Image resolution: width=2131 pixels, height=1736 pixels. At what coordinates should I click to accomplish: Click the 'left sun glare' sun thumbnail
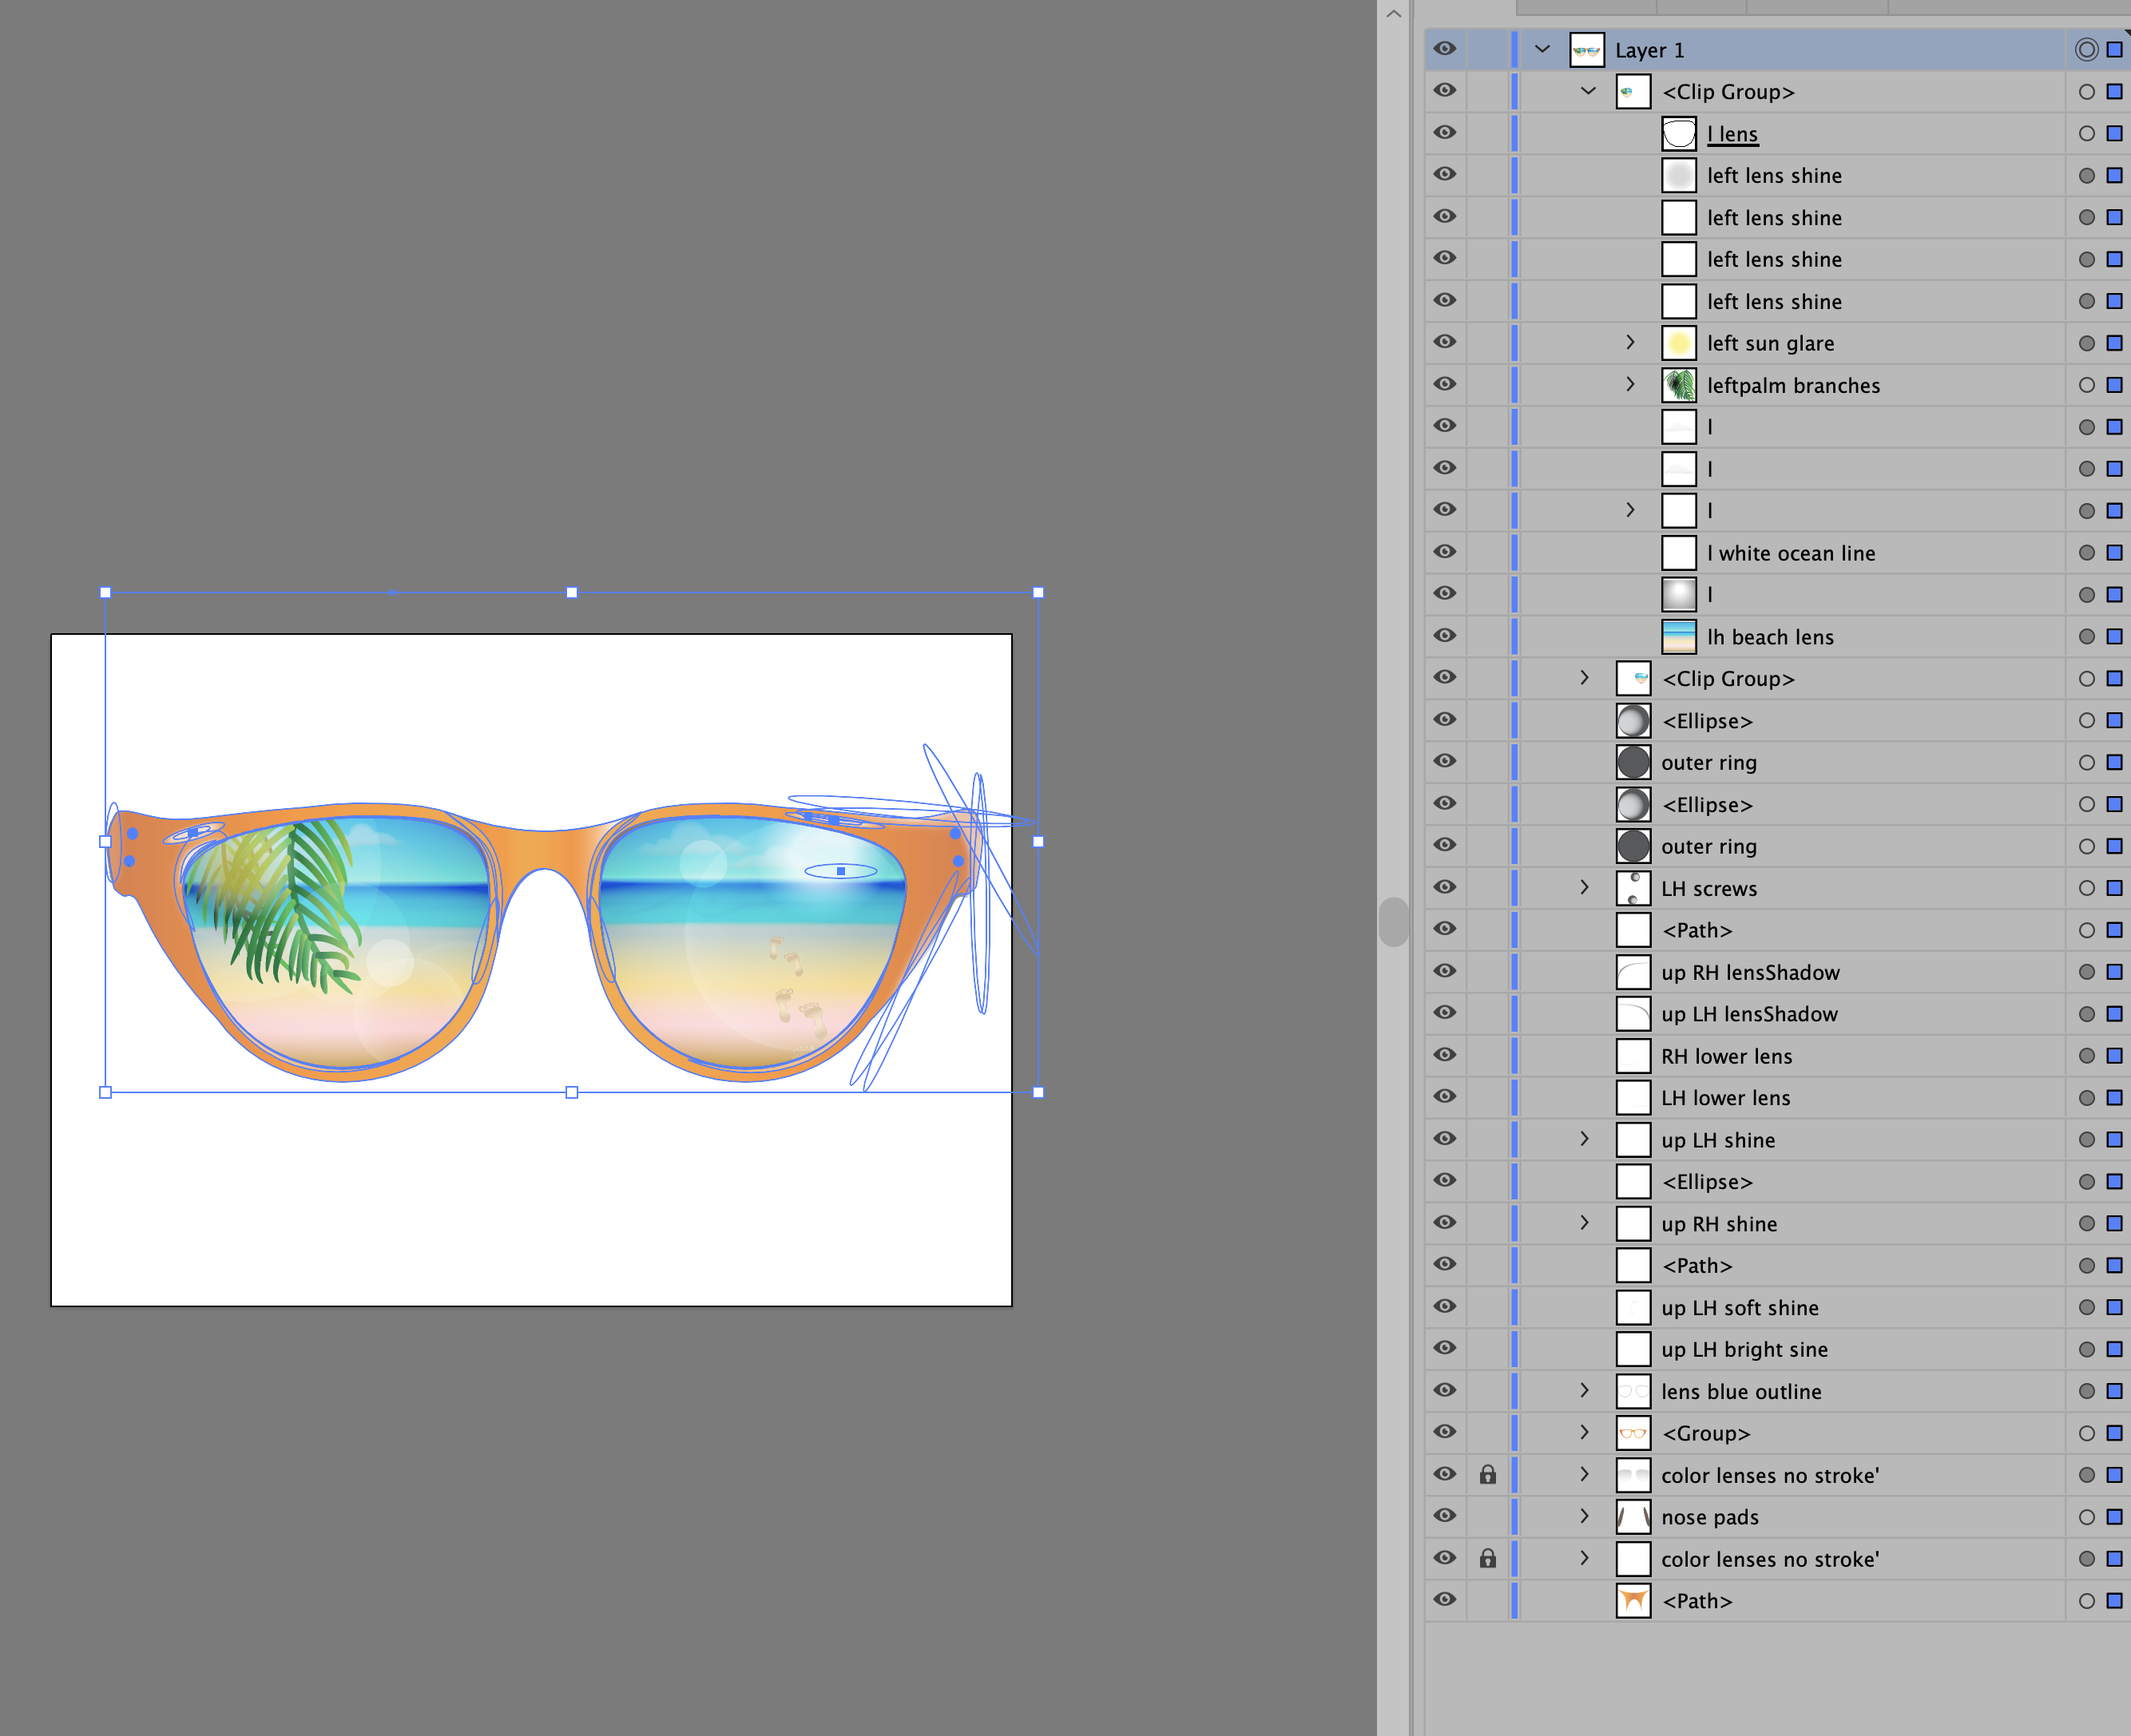point(1679,342)
